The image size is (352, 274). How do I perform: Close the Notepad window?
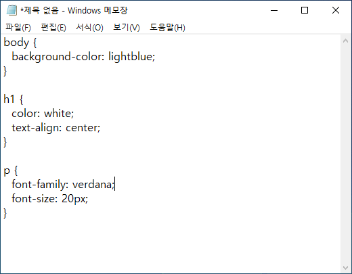click(x=336, y=10)
